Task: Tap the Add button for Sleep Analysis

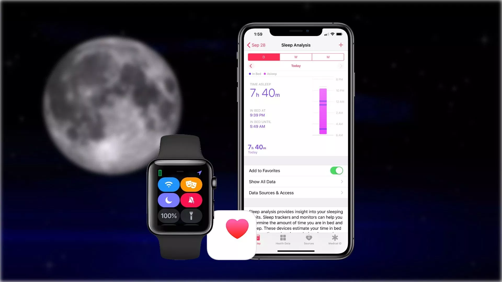Action: (x=341, y=45)
